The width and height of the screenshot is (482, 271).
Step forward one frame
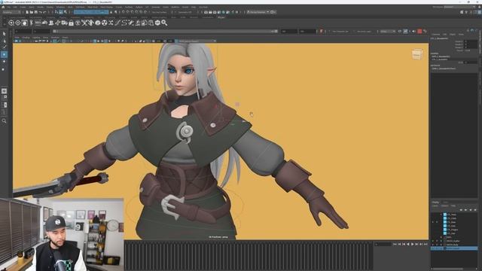[x=417, y=244]
